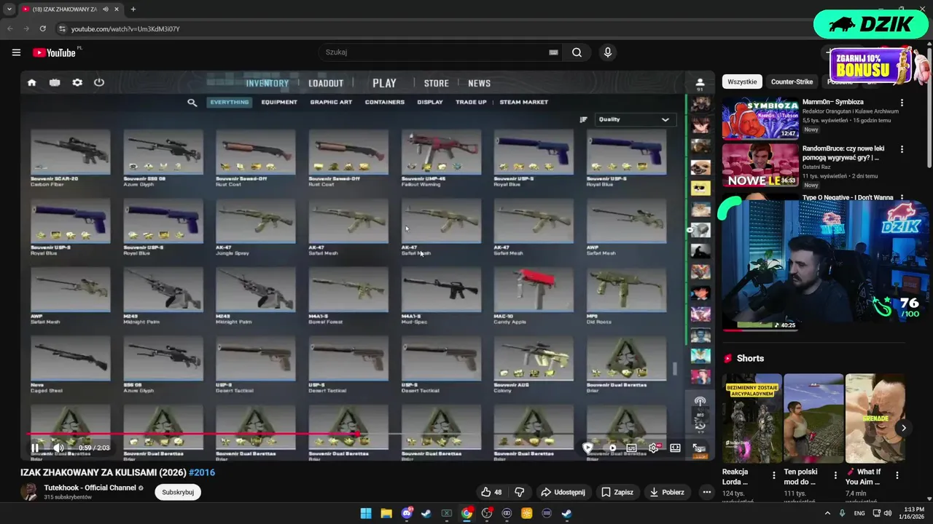Open options menu for RandomBruce video

pos(902,149)
